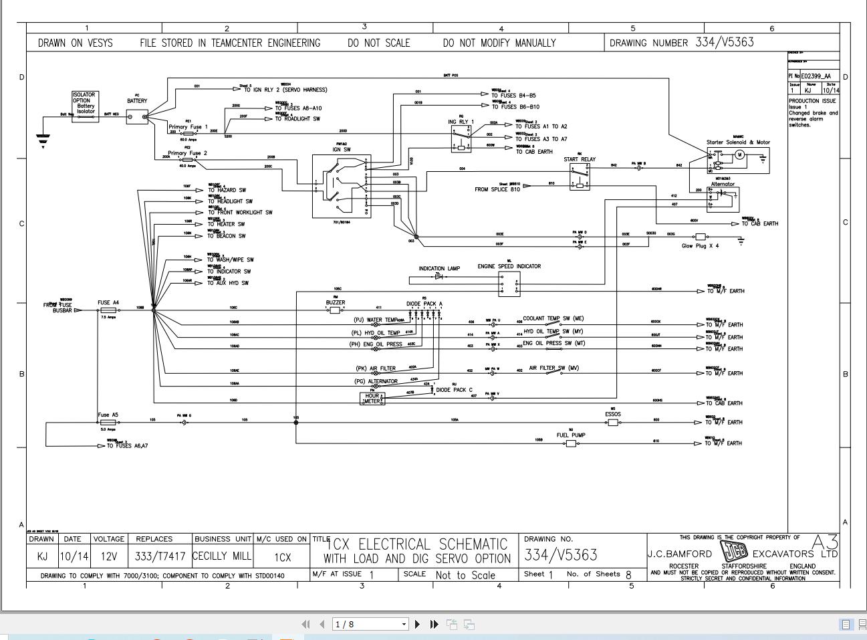867x640 pixels.
Task: Select the TO FUSES A1 TO A2 reference
Action: (x=541, y=126)
